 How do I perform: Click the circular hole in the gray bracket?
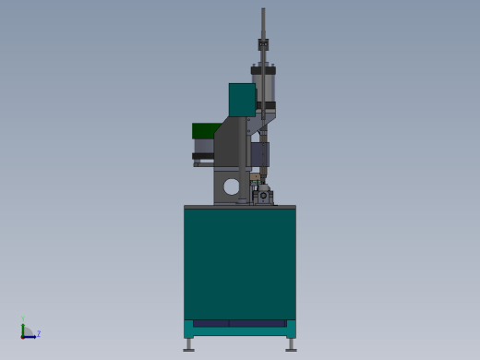click(232, 186)
